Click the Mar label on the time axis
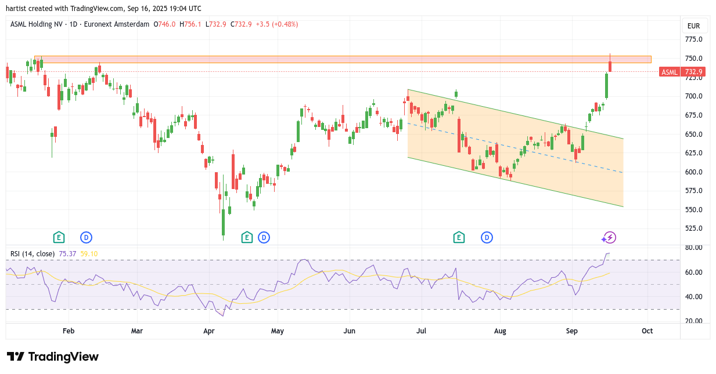 pos(137,331)
